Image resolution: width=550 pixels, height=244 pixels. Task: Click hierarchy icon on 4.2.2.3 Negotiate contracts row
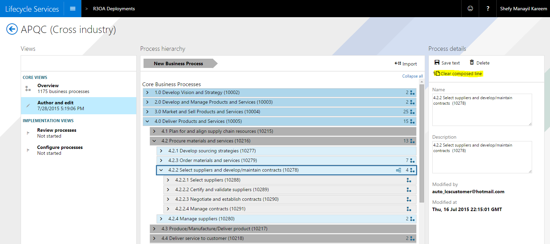pyautogui.click(x=409, y=199)
